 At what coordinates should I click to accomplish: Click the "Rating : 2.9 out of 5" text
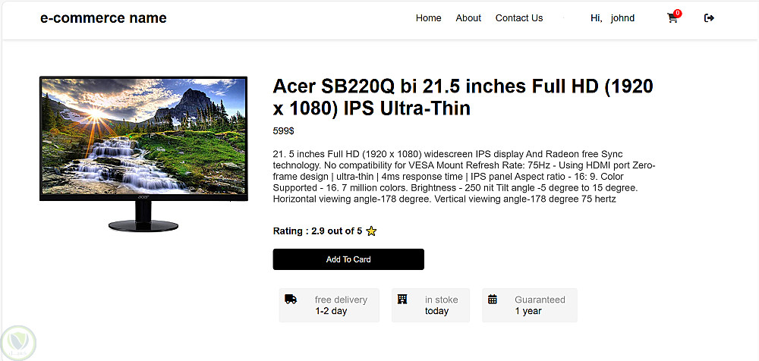pos(317,231)
